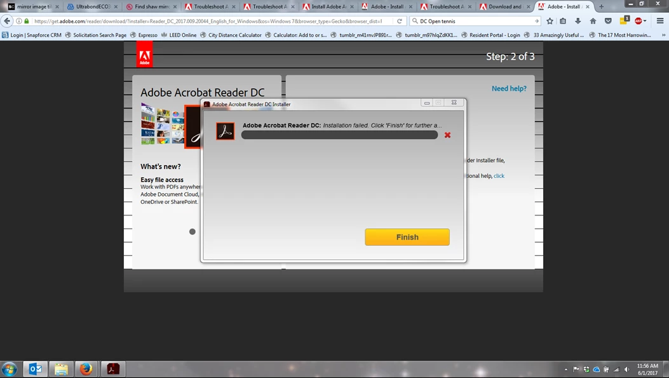Click the yellow extension icon with badge 1
The image size is (669, 378).
[x=624, y=20]
